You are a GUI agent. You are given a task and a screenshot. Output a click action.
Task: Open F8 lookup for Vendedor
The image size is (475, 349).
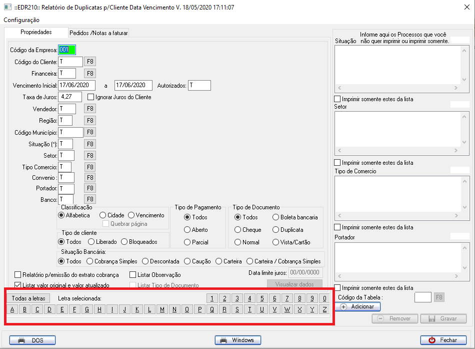tap(90, 109)
